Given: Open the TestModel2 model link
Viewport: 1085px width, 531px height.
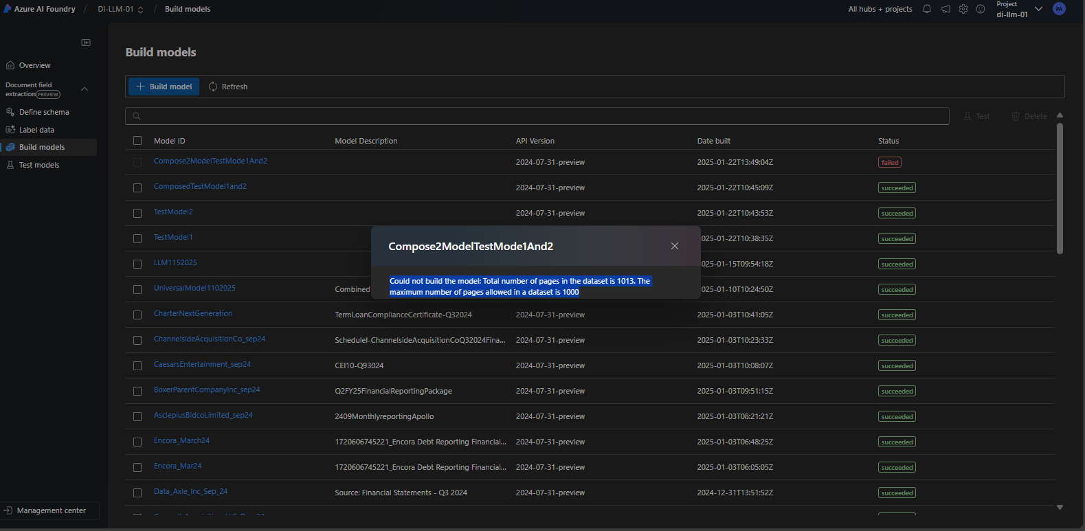Looking at the screenshot, I should coord(173,212).
